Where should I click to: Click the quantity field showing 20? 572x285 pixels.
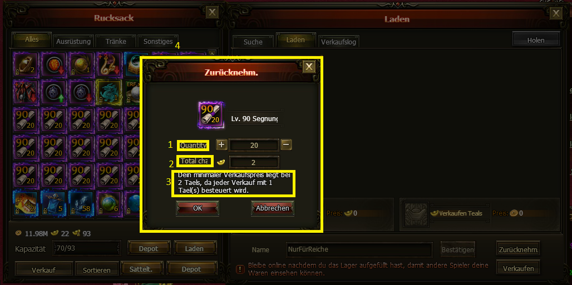254,145
